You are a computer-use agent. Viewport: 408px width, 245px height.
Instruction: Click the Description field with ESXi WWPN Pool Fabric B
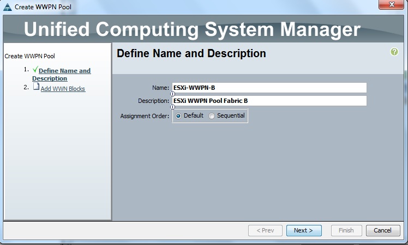click(269, 101)
